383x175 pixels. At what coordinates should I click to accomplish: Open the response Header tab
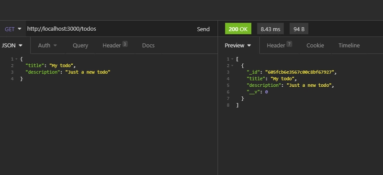[x=279, y=45]
